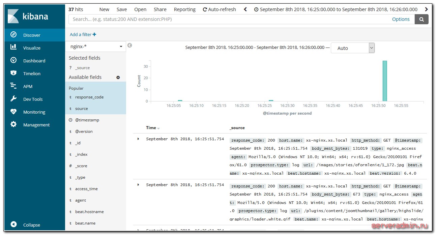Open the Dev Tools wrench icon
The image size is (436, 235).
tap(13, 99)
